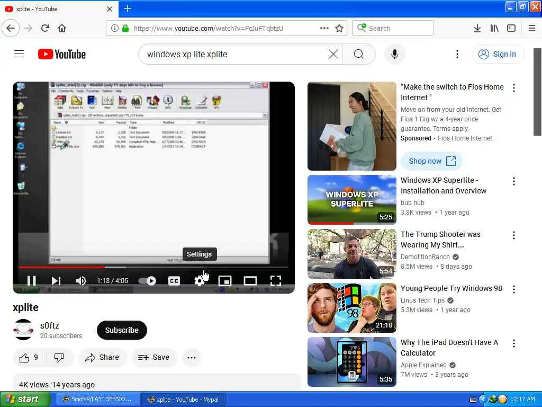Open options for Trump Shooter video
The width and height of the screenshot is (542, 407).
(x=514, y=235)
